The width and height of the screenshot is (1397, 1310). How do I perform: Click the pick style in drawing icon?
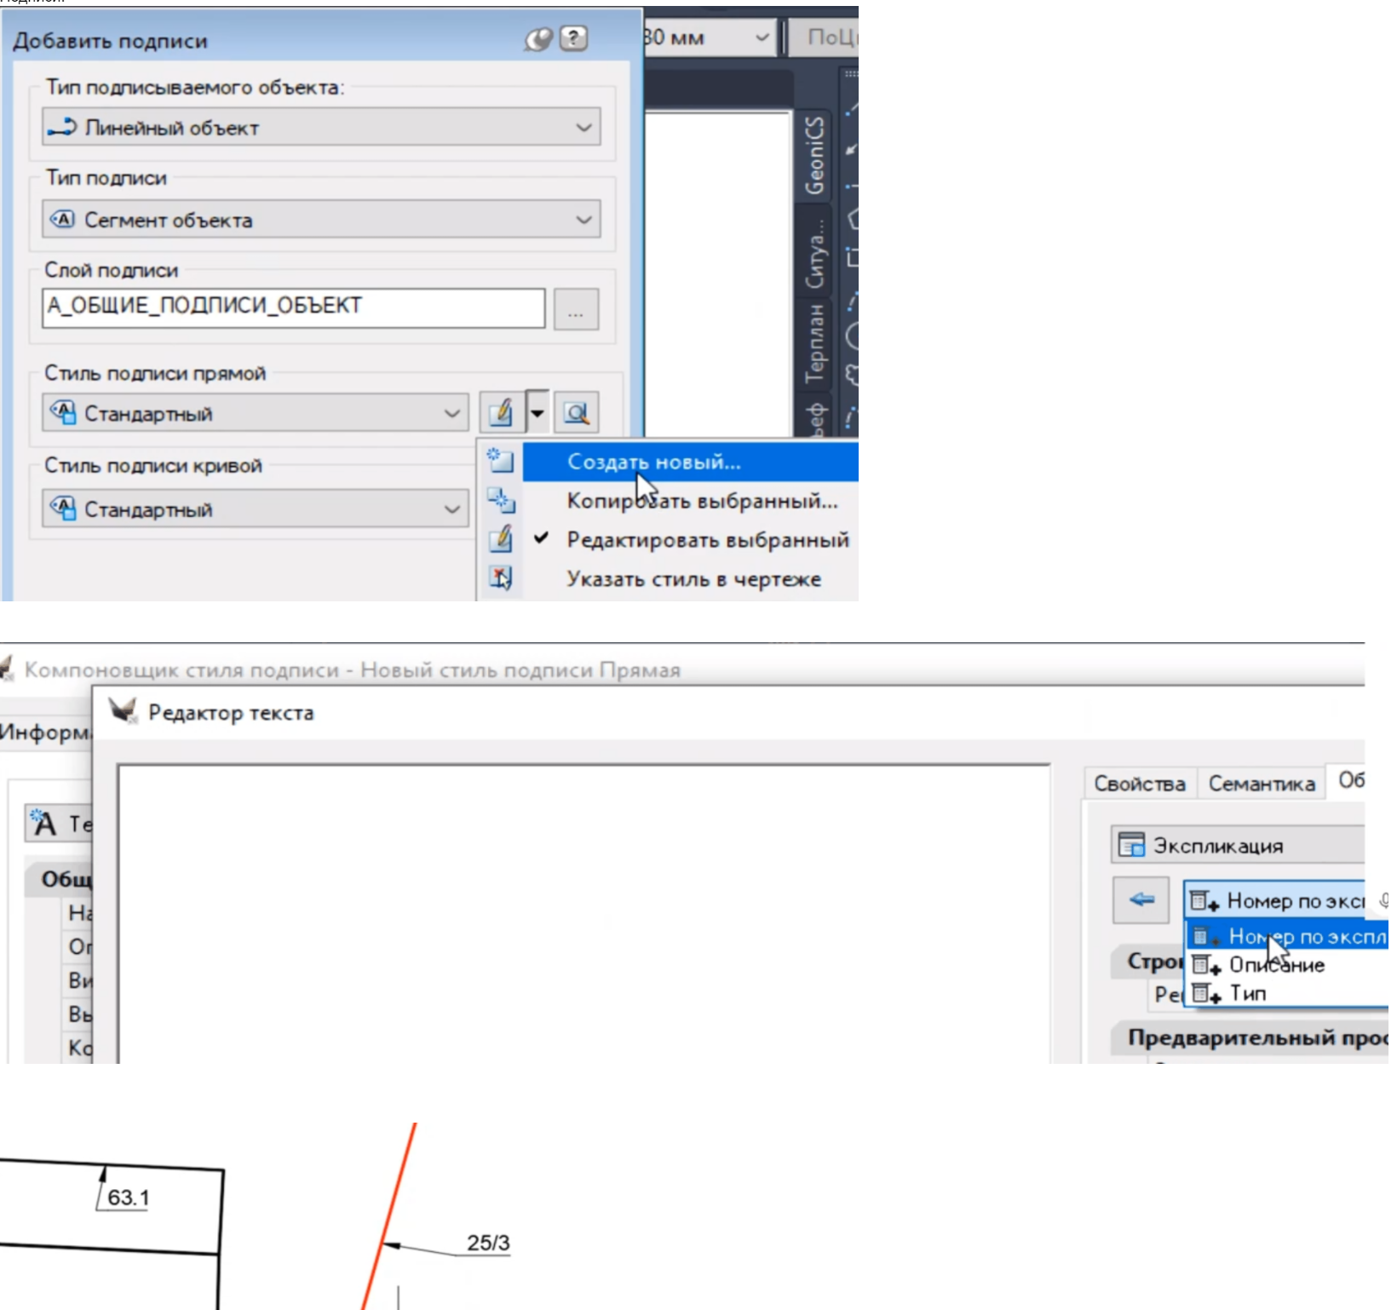[501, 579]
